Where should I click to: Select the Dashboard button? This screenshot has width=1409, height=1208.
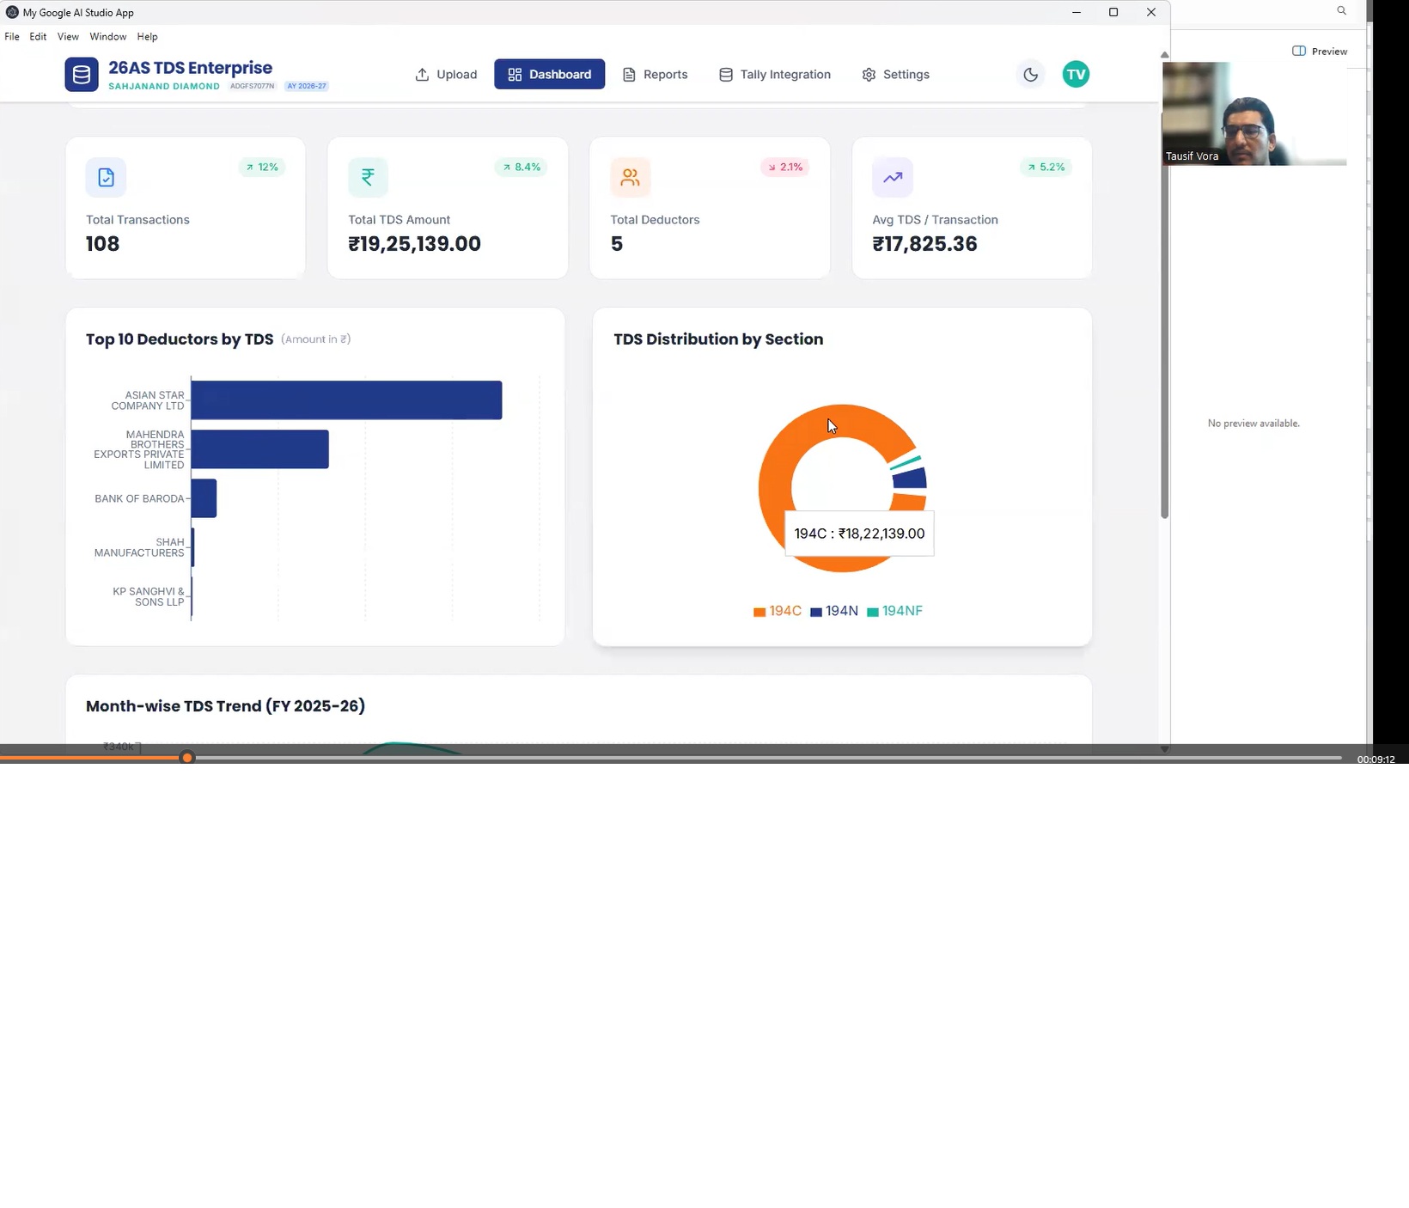pyautogui.click(x=549, y=75)
